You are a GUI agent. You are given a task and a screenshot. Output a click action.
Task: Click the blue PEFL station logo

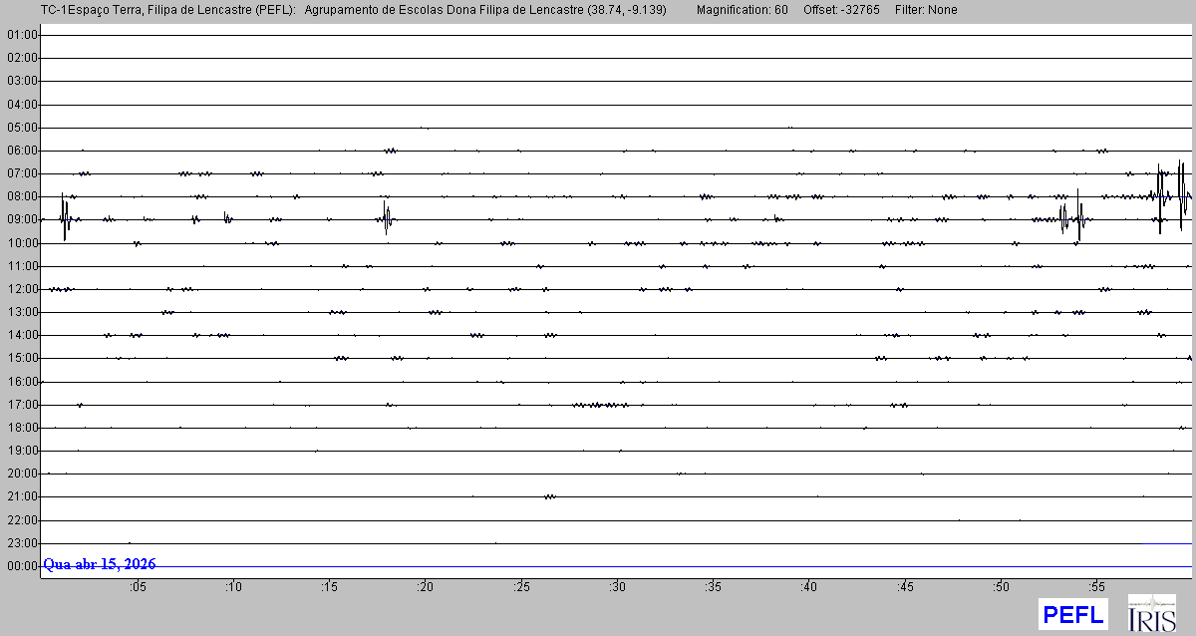point(1072,614)
